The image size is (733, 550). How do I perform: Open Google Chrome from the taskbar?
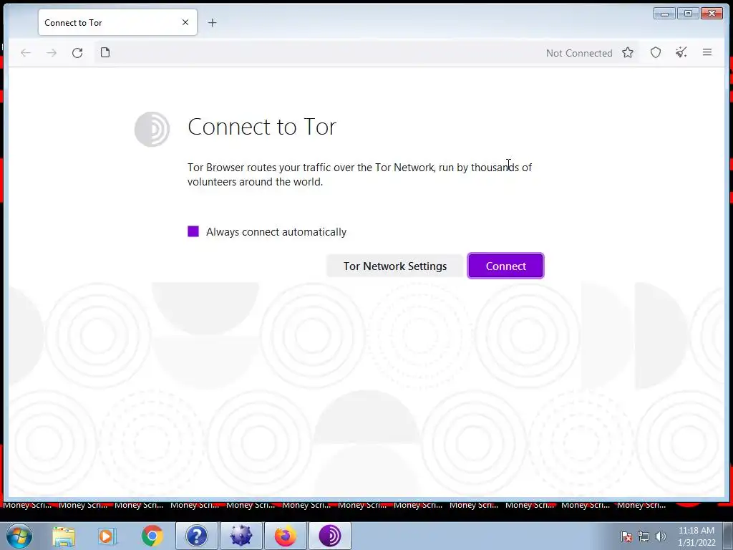tap(152, 536)
